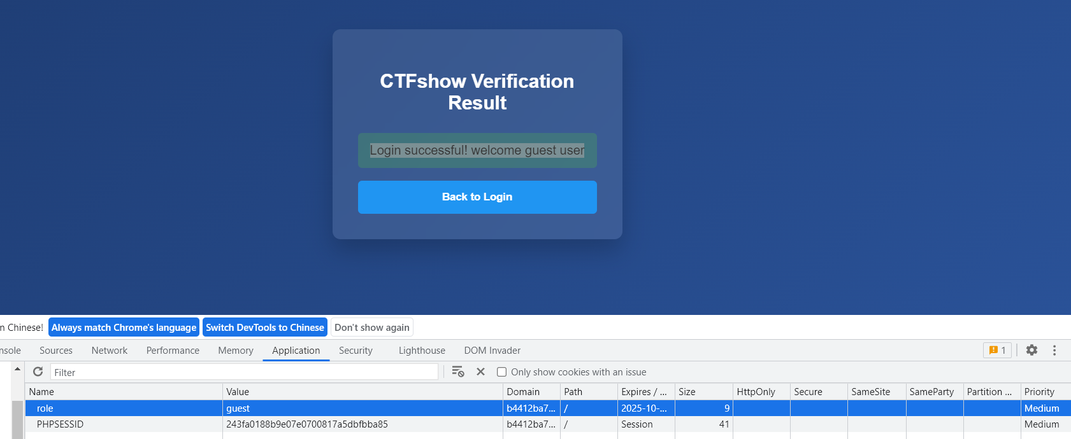
Task: Open DevTools more options menu
Action: [1054, 350]
